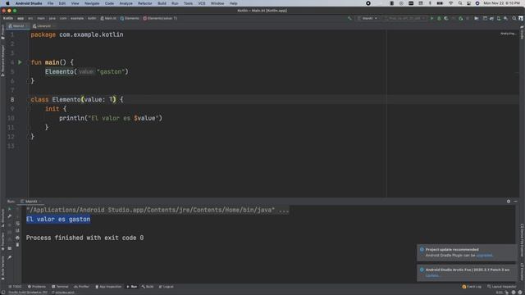Open the Logcat tool window

coord(167,287)
